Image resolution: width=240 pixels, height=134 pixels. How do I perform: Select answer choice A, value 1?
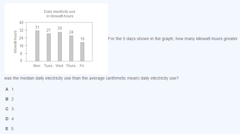point(10,89)
